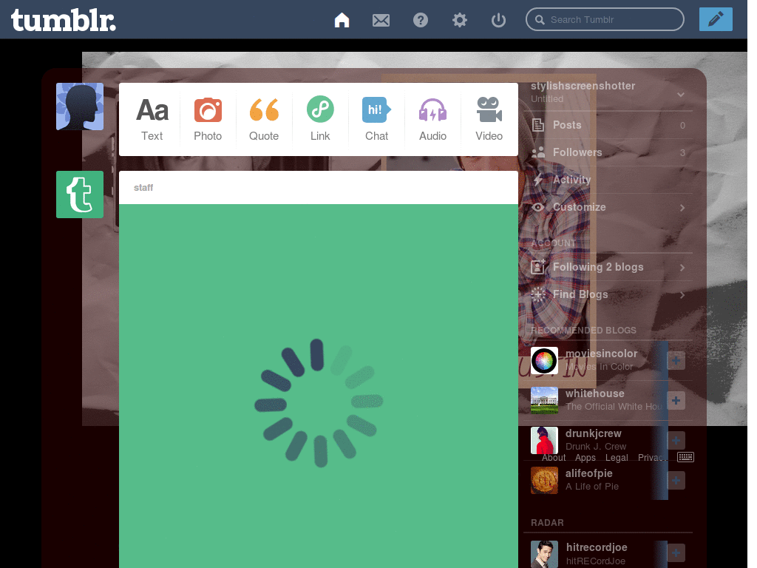Click the log out power icon

point(499,20)
